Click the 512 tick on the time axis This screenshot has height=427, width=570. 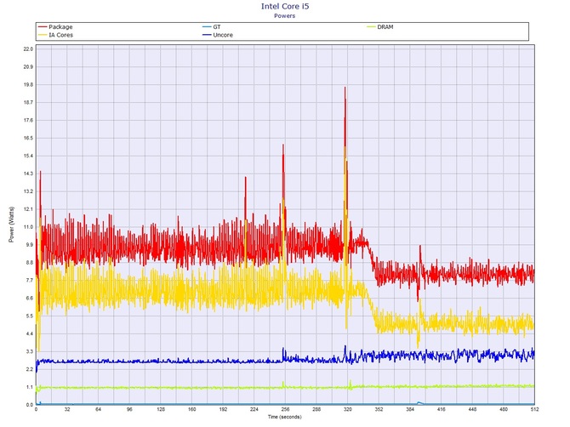(534, 409)
